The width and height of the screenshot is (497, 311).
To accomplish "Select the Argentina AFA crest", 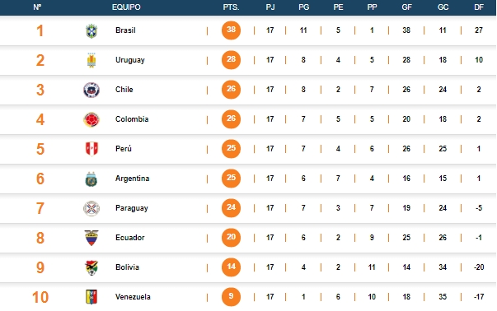I will click(91, 179).
